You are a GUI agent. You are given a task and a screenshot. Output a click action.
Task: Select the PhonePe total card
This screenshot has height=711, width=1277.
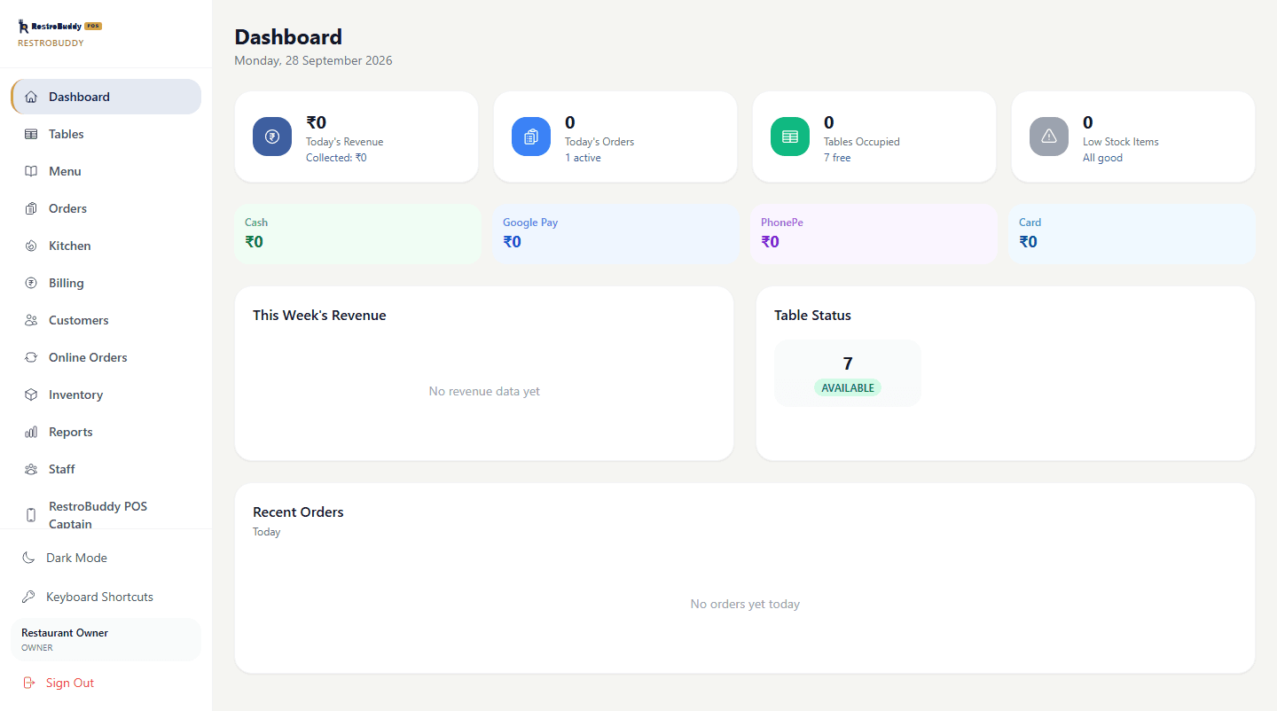pos(874,233)
